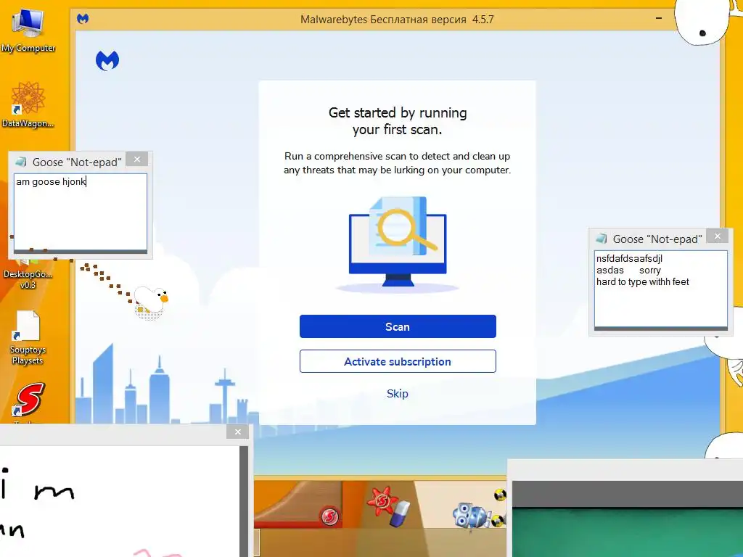Click "Get started by running your first scan" heading
Viewport: 743px width, 557px height.
[398, 121]
